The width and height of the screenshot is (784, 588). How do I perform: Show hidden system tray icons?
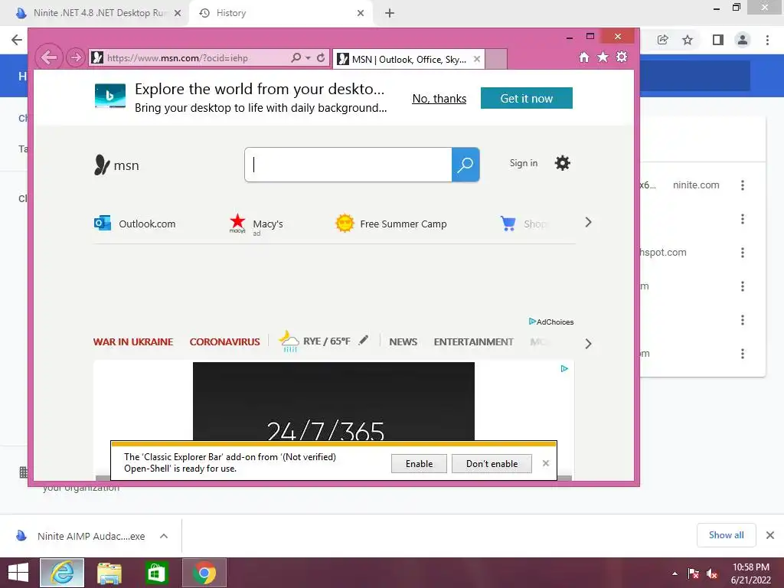point(675,573)
